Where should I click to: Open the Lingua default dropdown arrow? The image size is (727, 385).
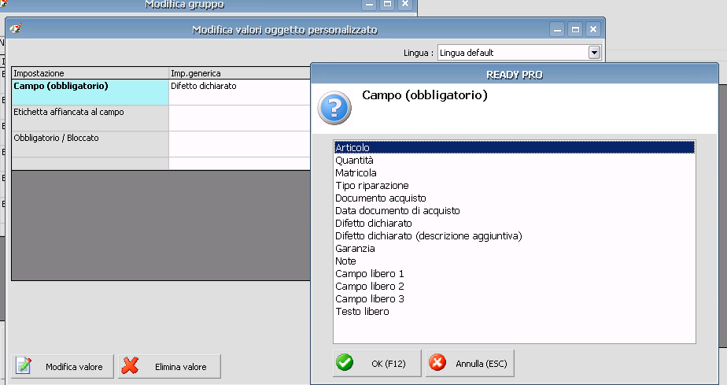click(x=594, y=53)
